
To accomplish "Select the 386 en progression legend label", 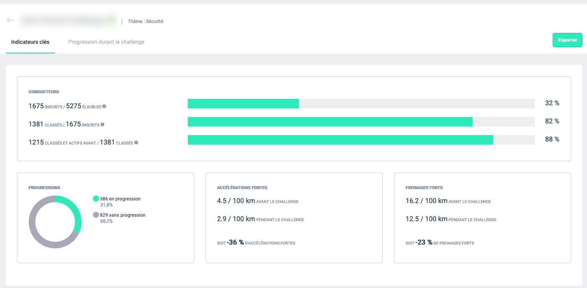I will coord(120,199).
